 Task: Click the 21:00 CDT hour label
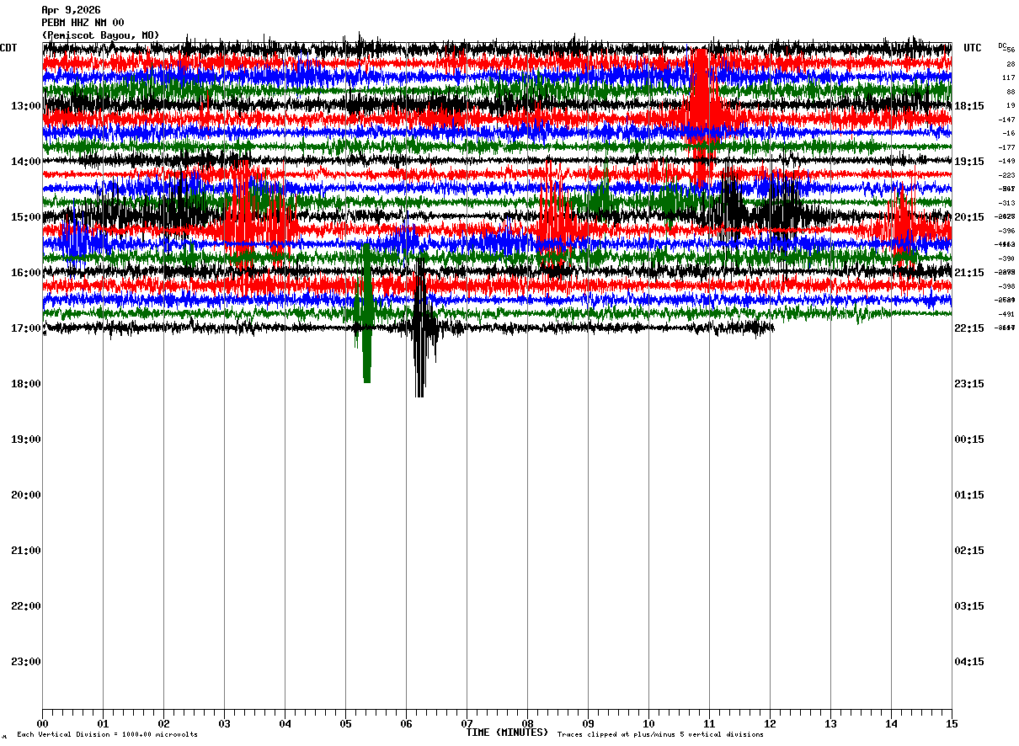click(25, 551)
